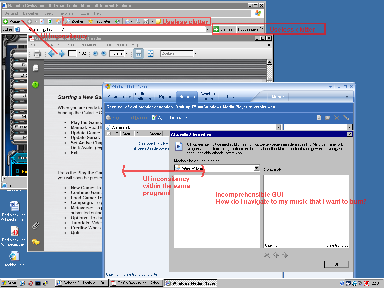Viewport: 384px width, 288px height.
Task: Go to next page in Adobe Reader
Action: coord(62,53)
